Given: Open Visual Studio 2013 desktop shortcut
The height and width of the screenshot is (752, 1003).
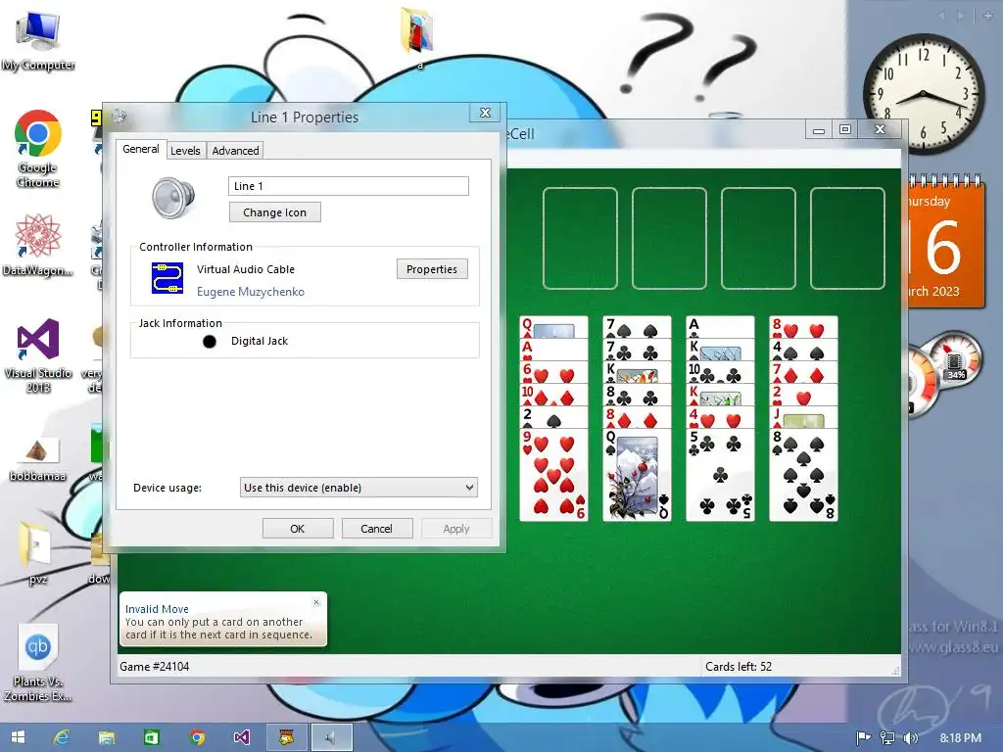Looking at the screenshot, I should pos(38,354).
